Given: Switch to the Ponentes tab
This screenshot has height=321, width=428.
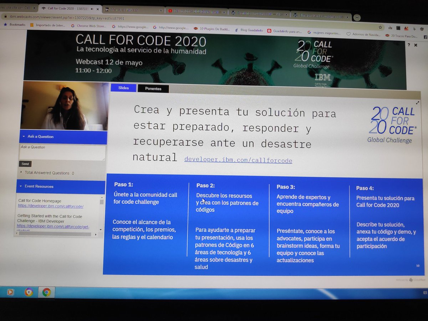Looking at the screenshot, I should 153,88.
